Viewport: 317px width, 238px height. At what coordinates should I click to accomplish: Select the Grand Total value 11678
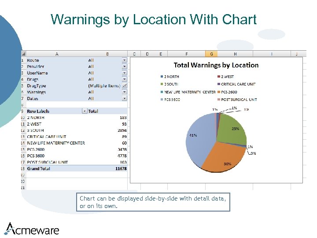pos(107,168)
